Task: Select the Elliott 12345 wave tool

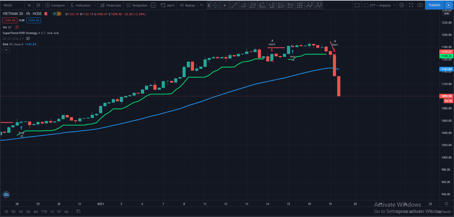Action: pos(310,5)
